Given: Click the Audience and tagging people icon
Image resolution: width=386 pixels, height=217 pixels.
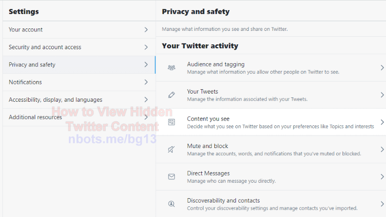Looking at the screenshot, I should click(172, 68).
